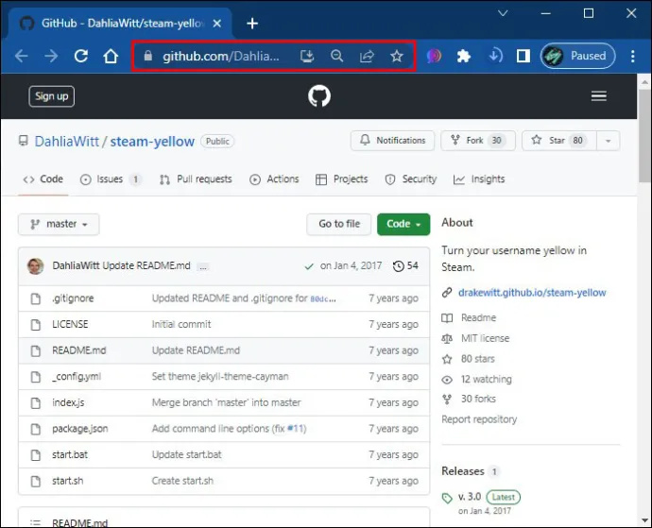Open the browser extensions puzzle icon
The width and height of the screenshot is (652, 528).
pos(464,56)
